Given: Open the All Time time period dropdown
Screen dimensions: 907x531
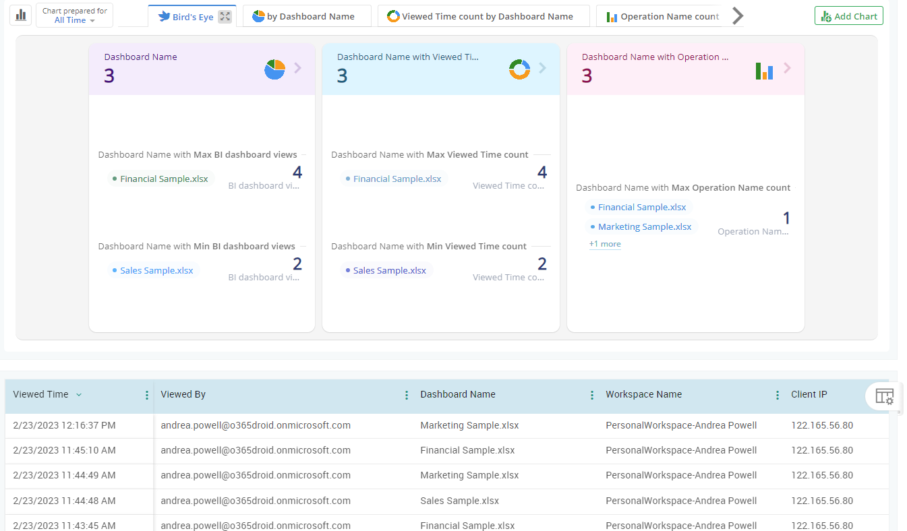Looking at the screenshot, I should (74, 19).
